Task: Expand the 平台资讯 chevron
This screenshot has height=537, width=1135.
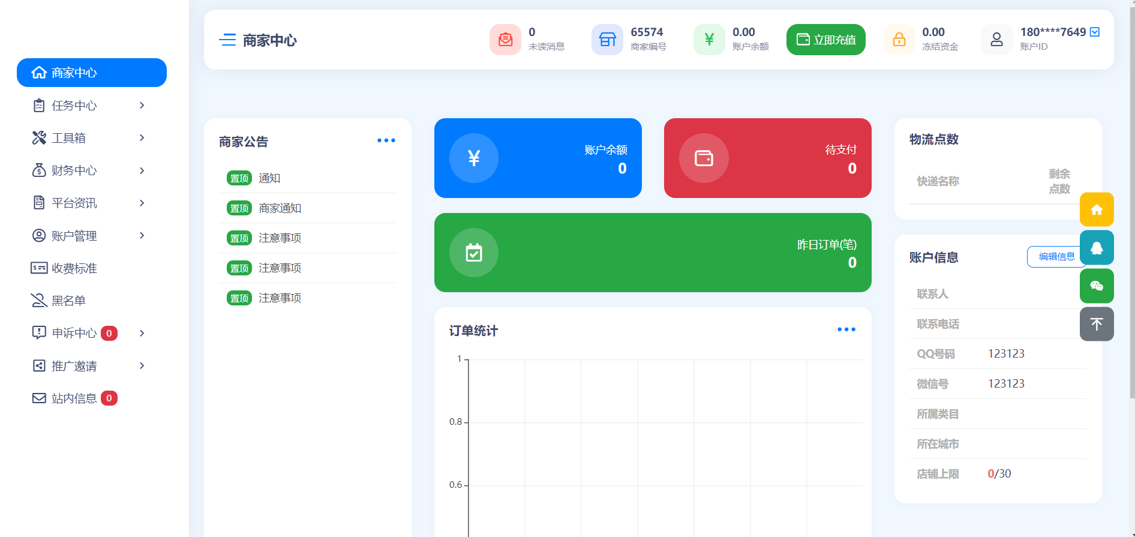Action: pos(142,203)
